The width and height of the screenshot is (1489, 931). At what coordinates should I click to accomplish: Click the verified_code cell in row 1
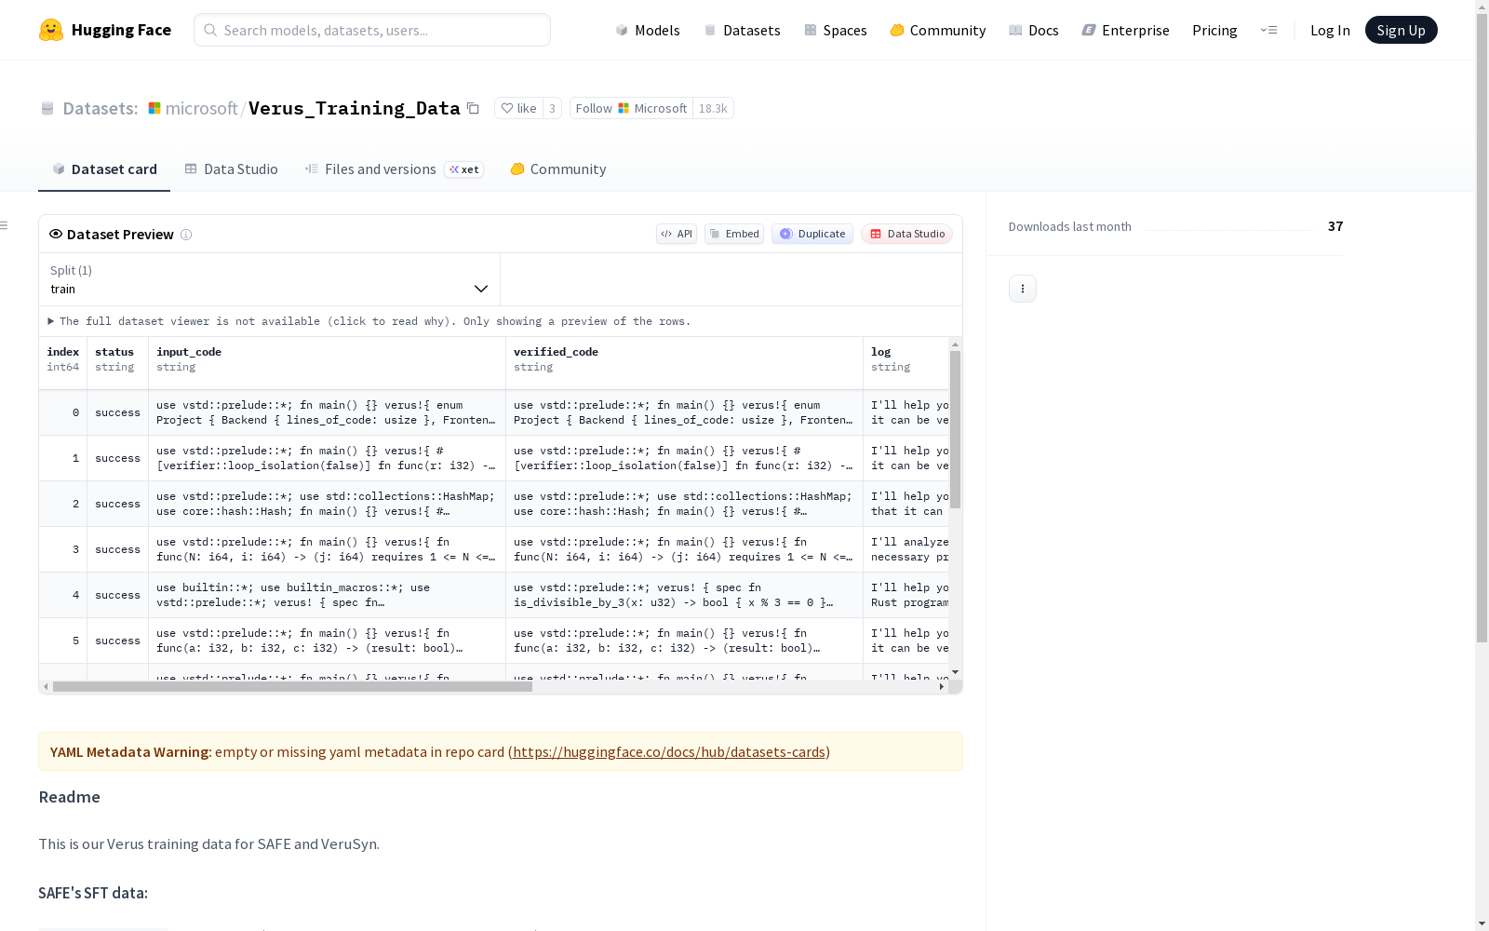pos(684,458)
